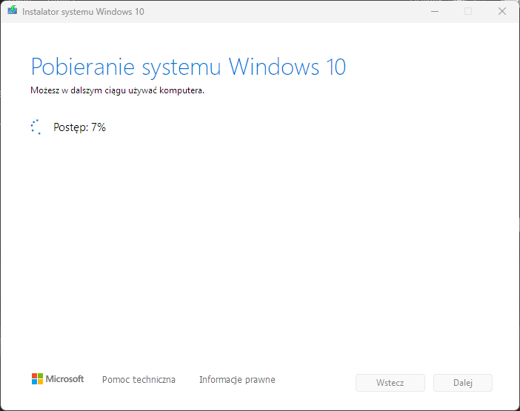Click the Microsoft logo
The image size is (520, 411).
point(58,379)
